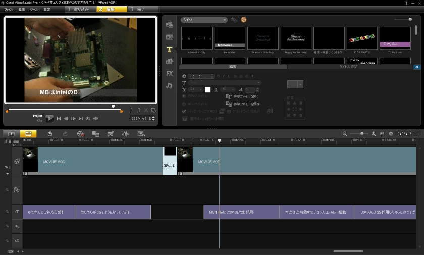Zoom in the timeline with magnifier plus

click(x=374, y=134)
